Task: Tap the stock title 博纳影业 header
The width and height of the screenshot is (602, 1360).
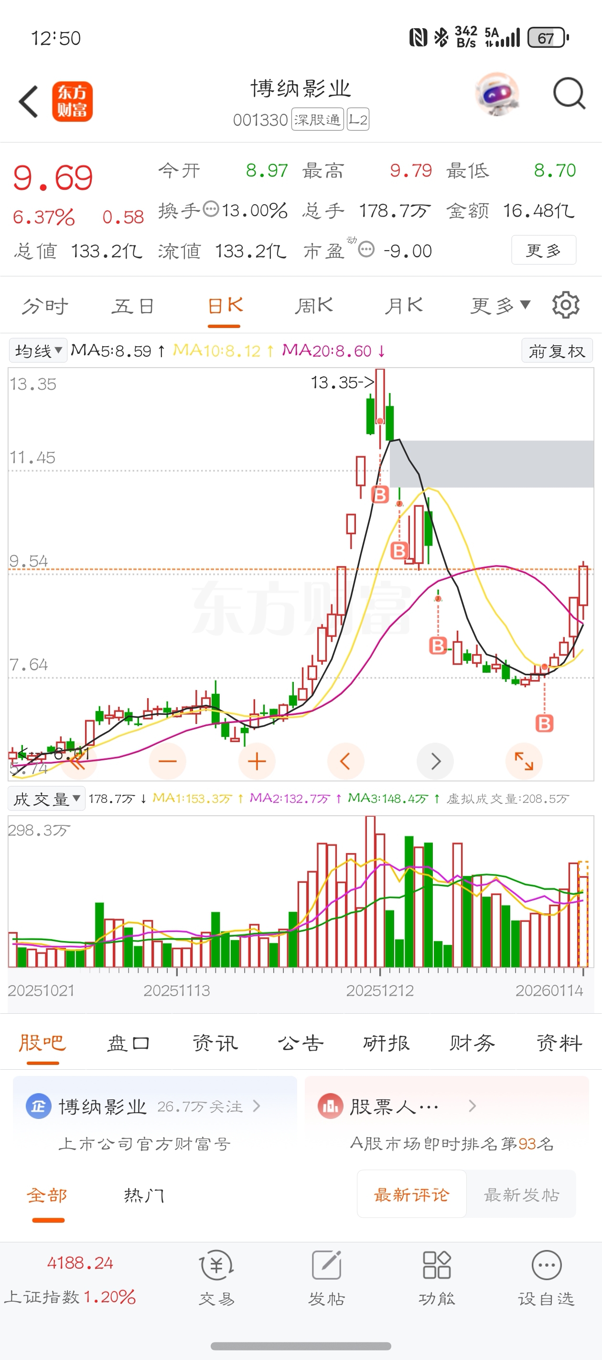Action: [301, 88]
